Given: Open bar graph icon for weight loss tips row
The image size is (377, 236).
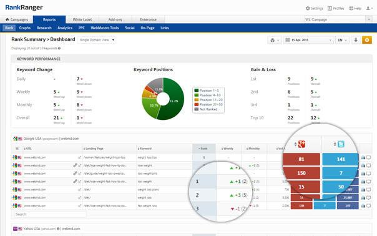Looking at the screenshot, I should [x=363, y=157].
